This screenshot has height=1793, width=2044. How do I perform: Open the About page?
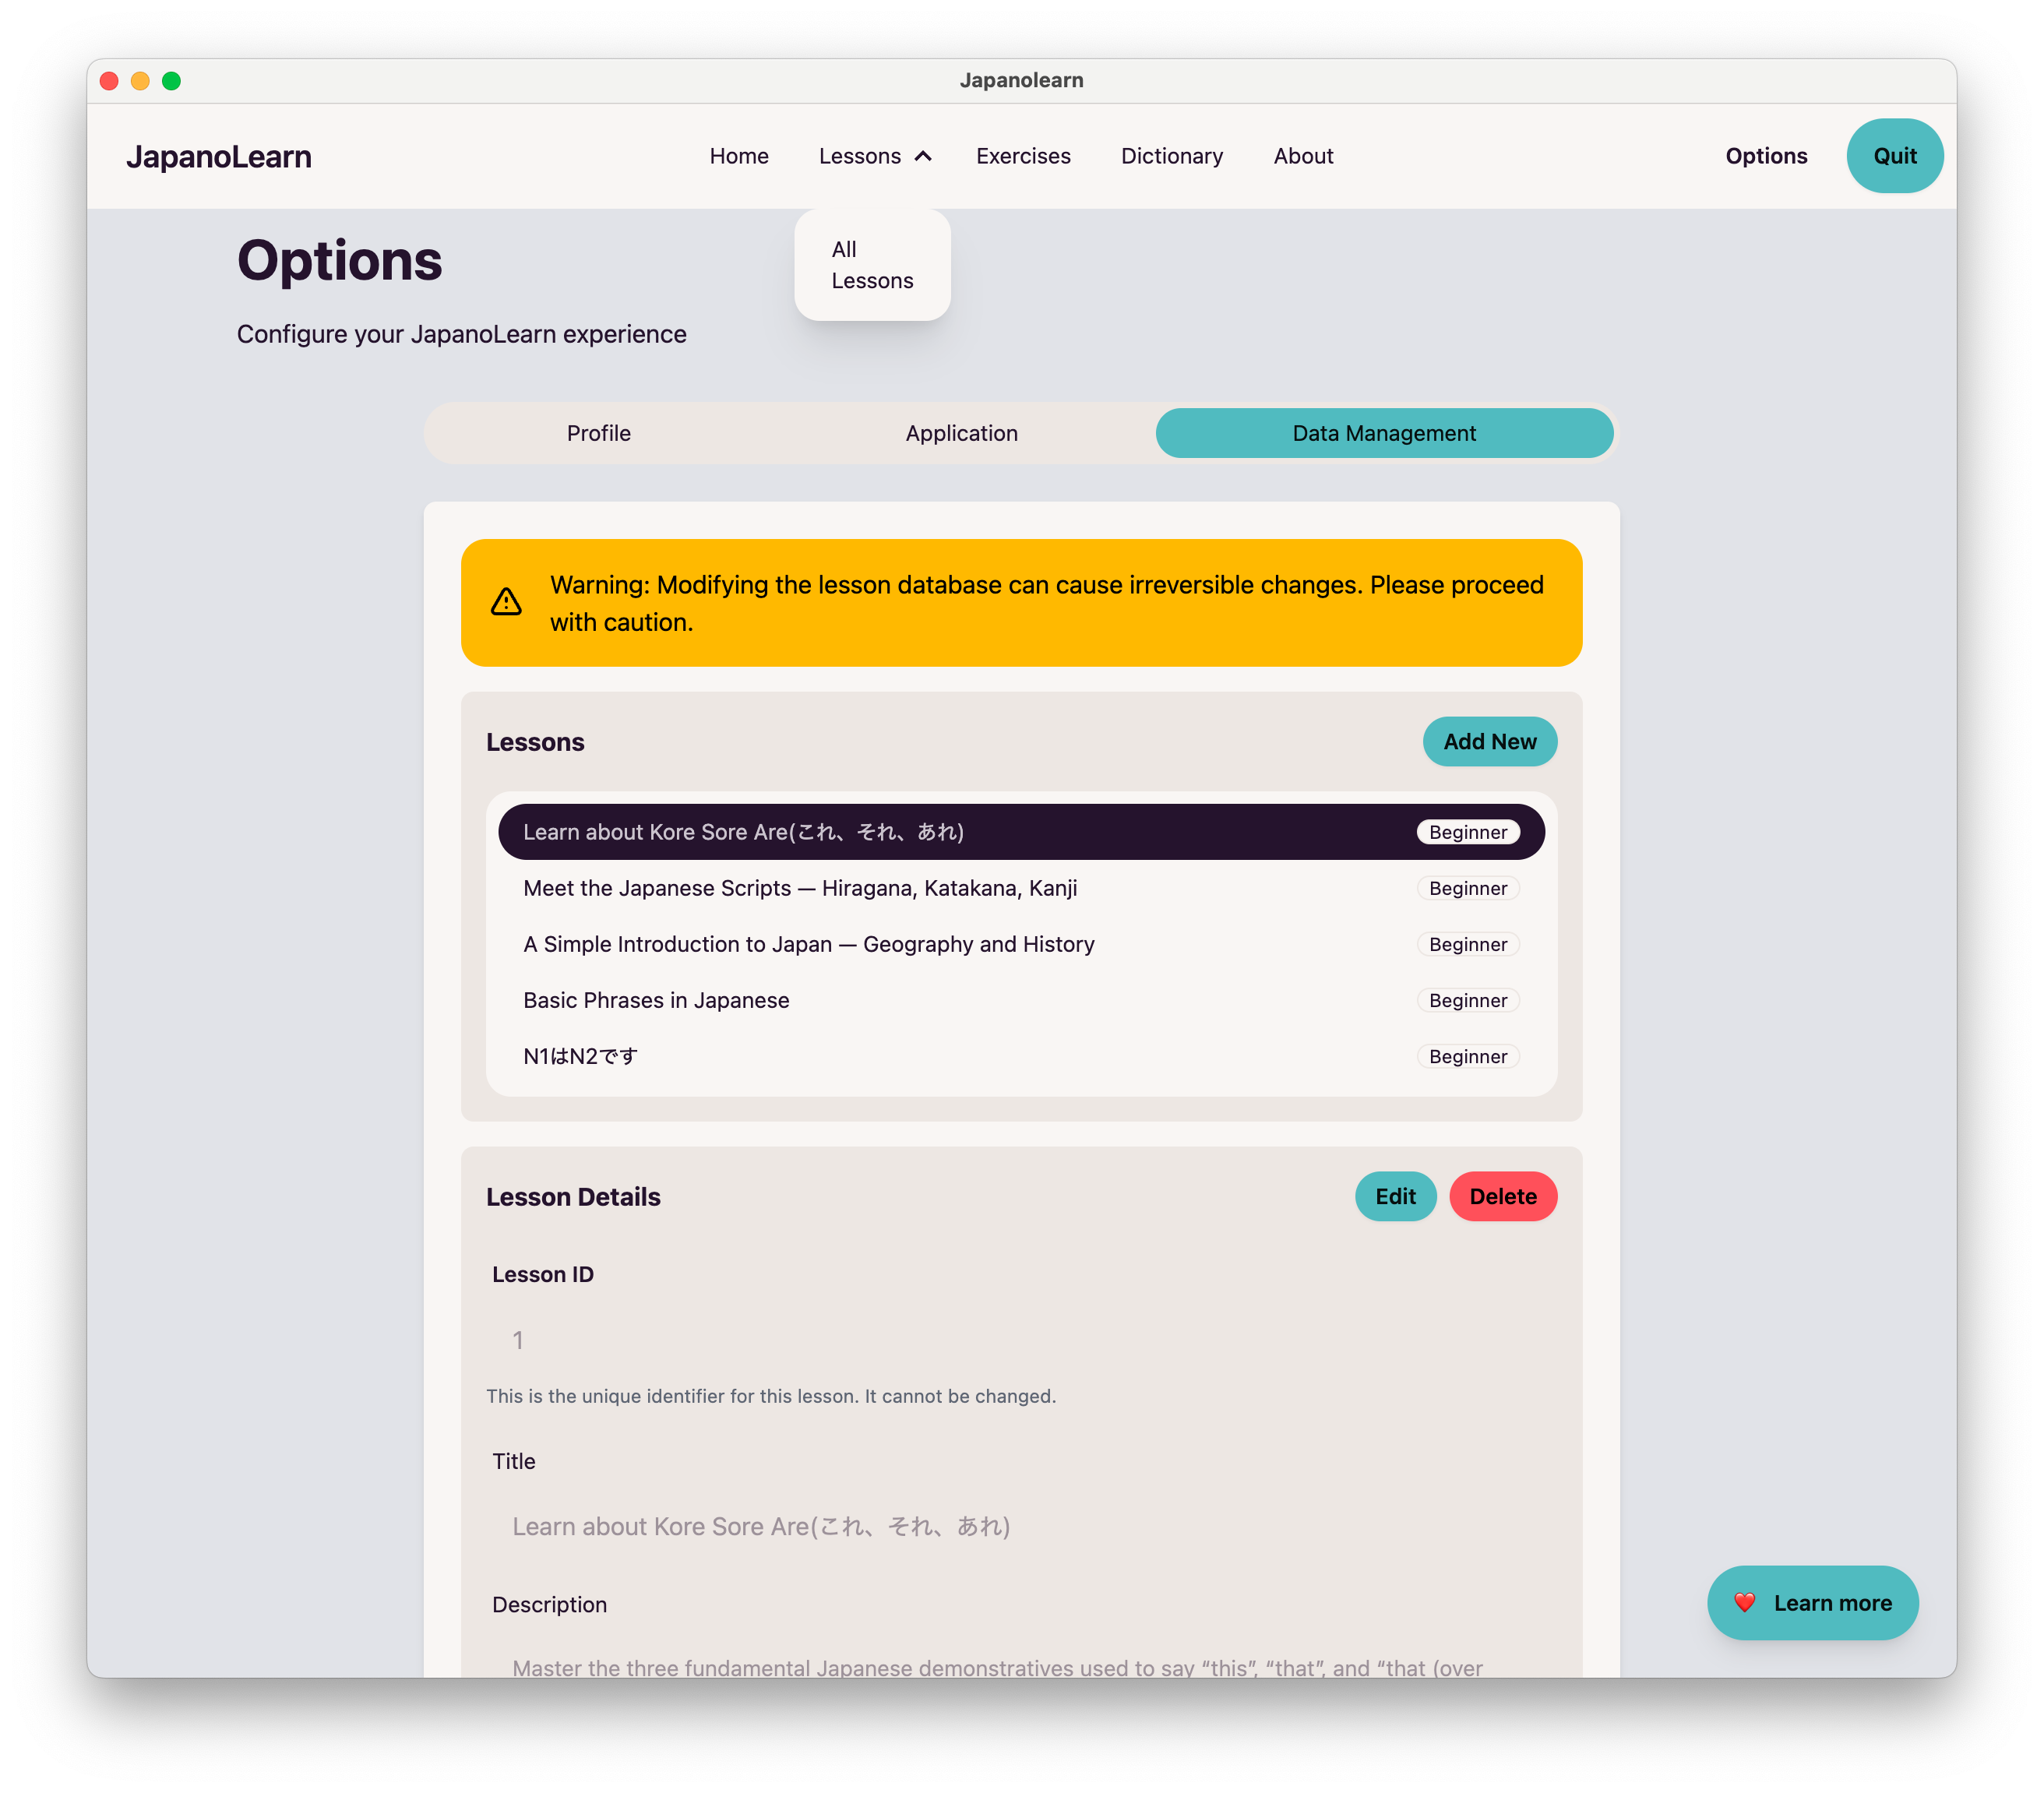click(x=1302, y=156)
